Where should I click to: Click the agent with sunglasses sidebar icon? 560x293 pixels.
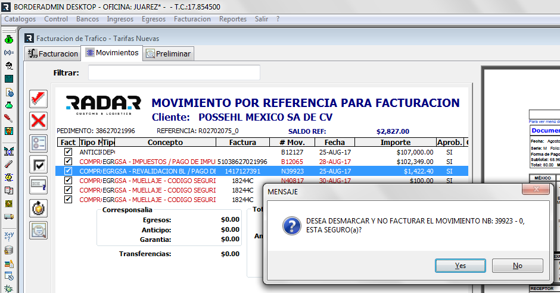coord(9,65)
